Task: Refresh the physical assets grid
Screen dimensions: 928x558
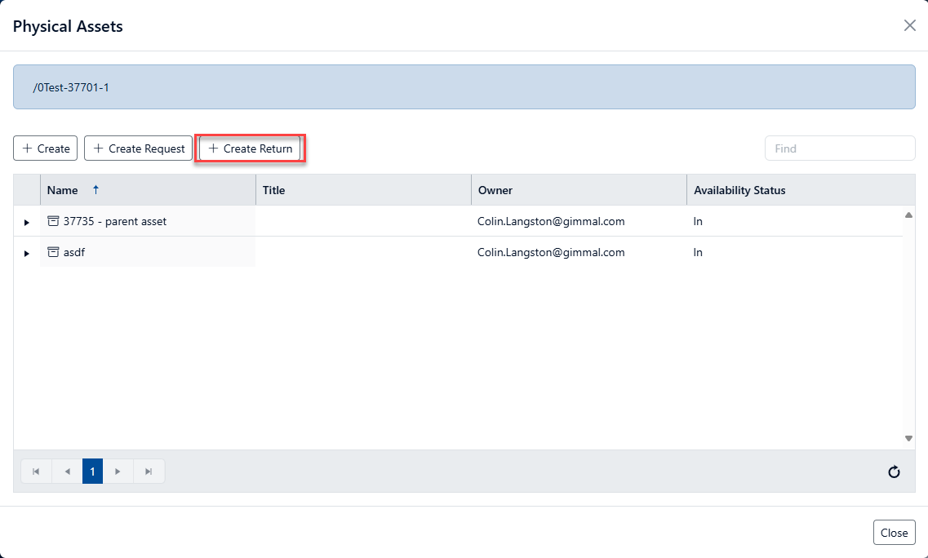Action: coord(894,472)
